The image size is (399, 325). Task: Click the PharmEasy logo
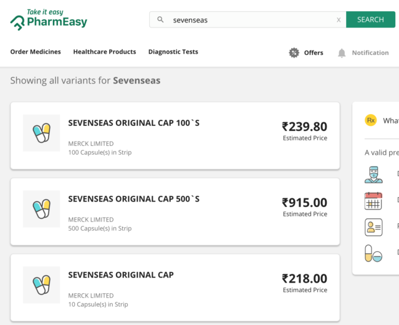coord(49,20)
